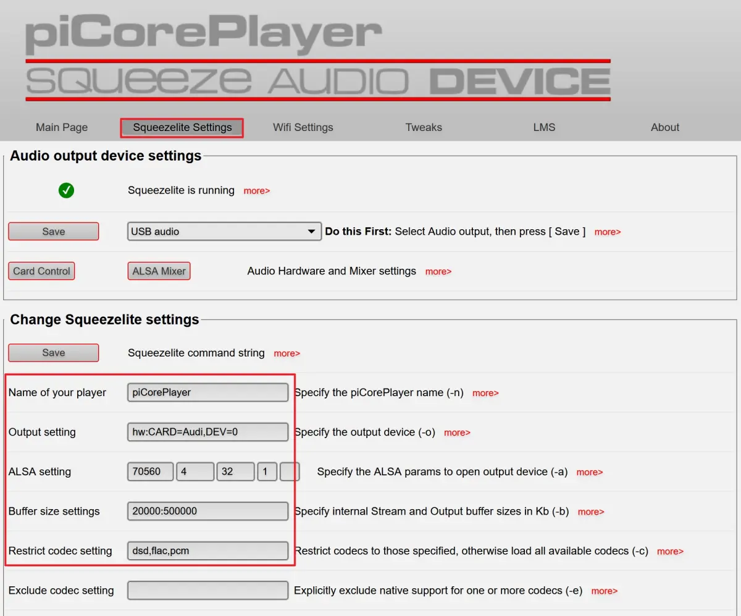Edit the Restrict codec setting field
This screenshot has width=741, height=616.
click(x=208, y=551)
